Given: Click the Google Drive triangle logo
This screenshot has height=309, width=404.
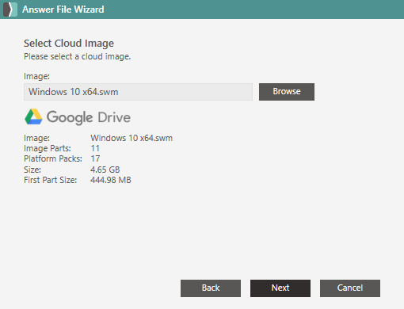Looking at the screenshot, I should click(33, 116).
